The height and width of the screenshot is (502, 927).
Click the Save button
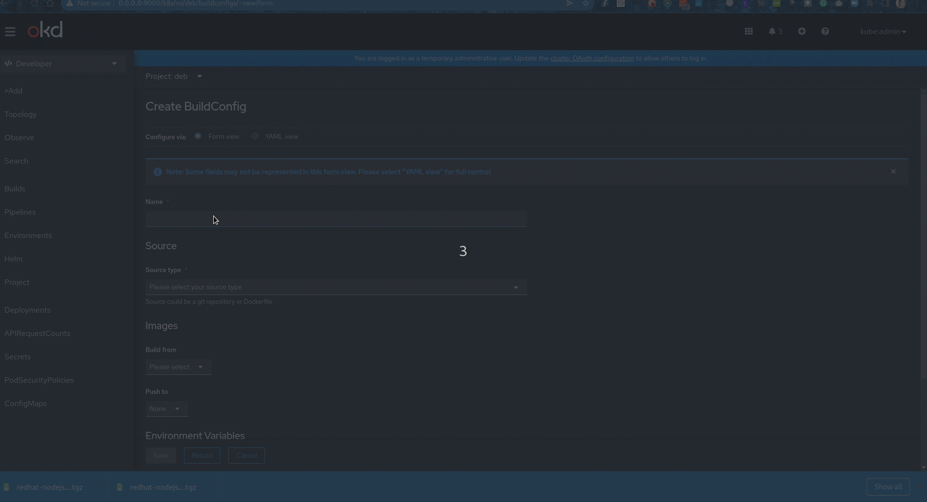point(161,455)
